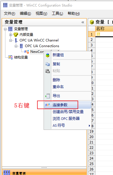Click the 变量管理 bar at the pane bottom
Viewport: 113px width, 175px height.
tap(44, 172)
